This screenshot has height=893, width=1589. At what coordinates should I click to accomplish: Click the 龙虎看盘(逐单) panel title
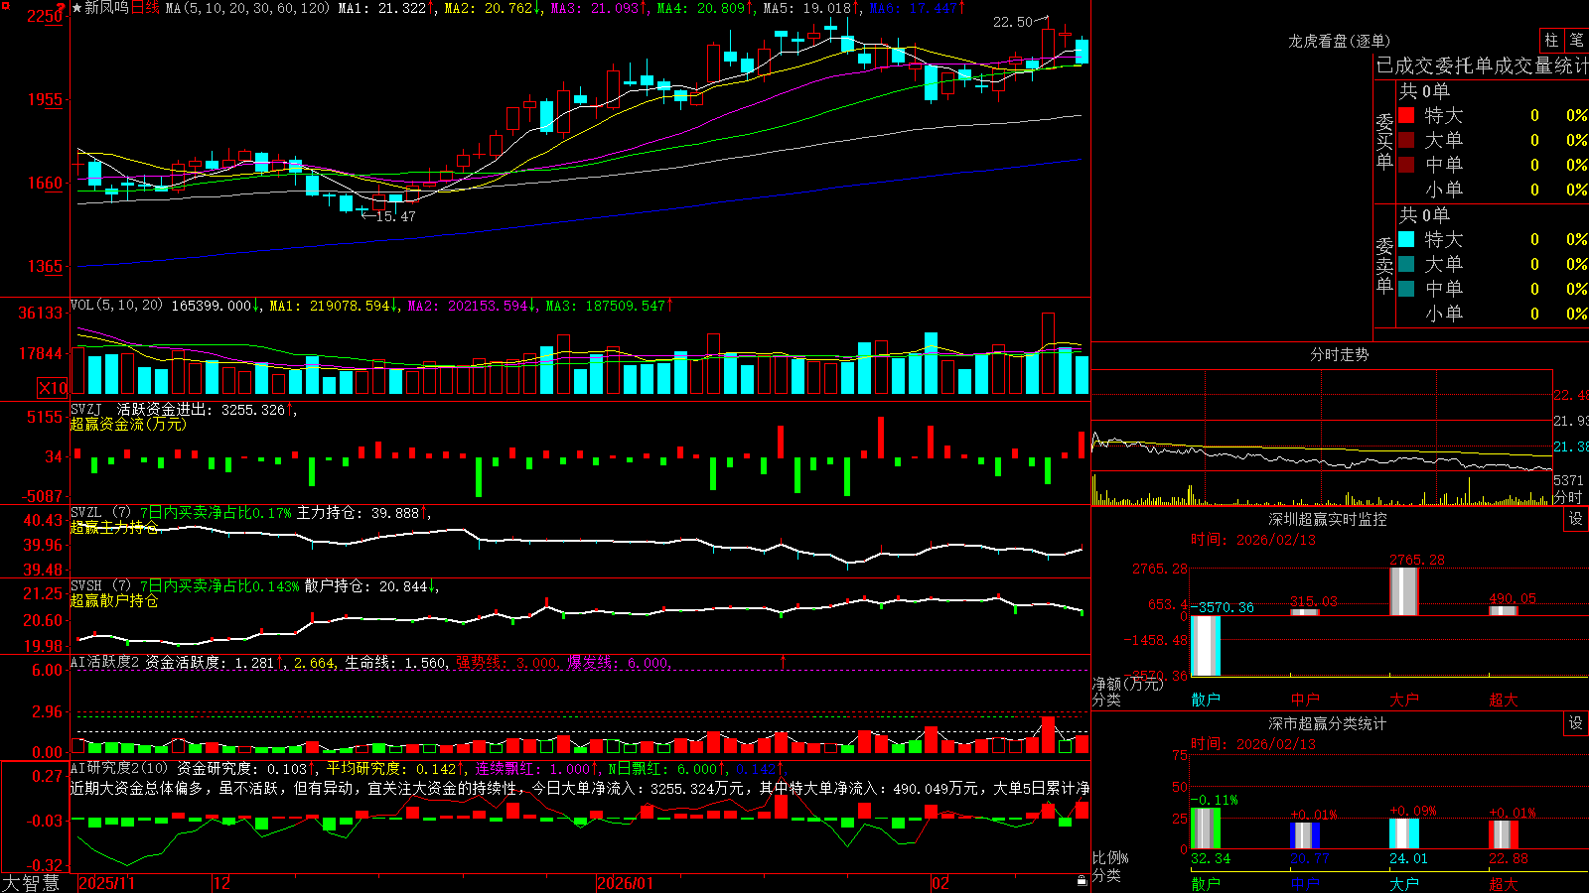(x=1339, y=41)
